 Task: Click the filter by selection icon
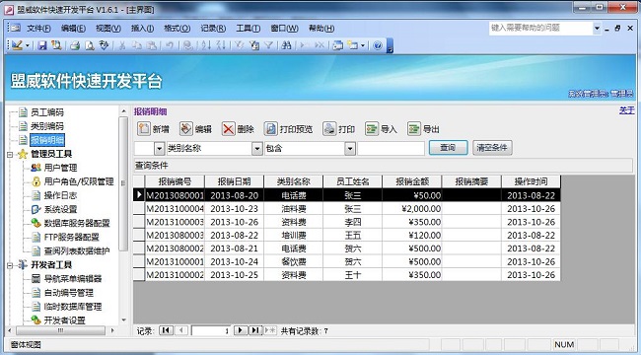240,45
